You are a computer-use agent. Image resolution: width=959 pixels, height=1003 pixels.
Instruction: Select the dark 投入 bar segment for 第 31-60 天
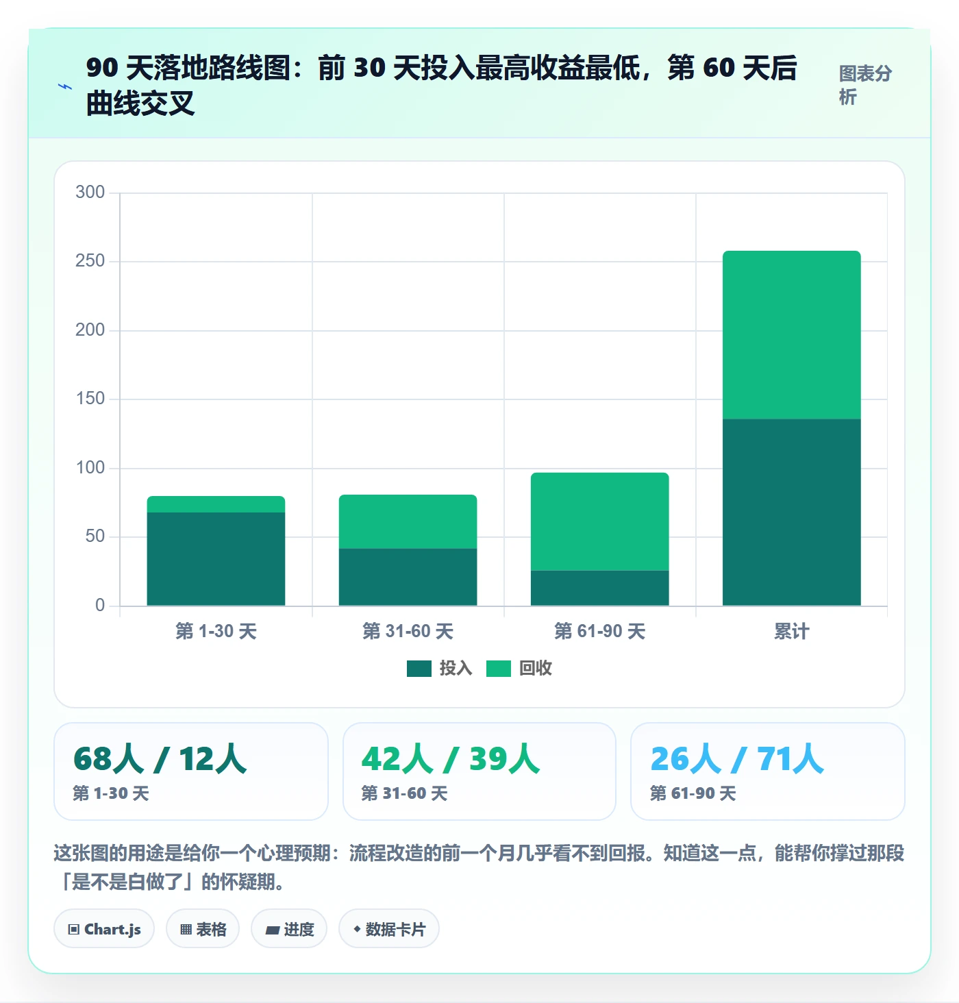pos(408,577)
